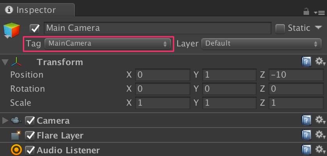327x156 pixels.
Task: Open Transform component help icon
Action: [306, 62]
